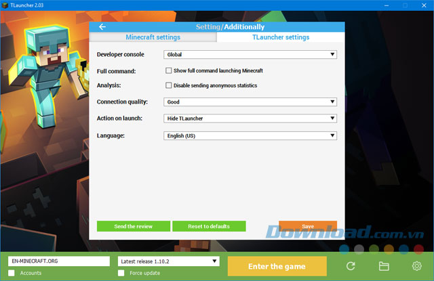Switch to the Minecraft settings tab
The width and height of the screenshot is (434, 281).
click(153, 37)
